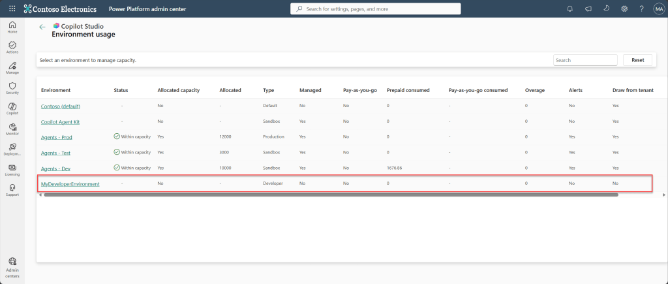
Task: Toggle the dark mode moon icon
Action: tap(606, 8)
